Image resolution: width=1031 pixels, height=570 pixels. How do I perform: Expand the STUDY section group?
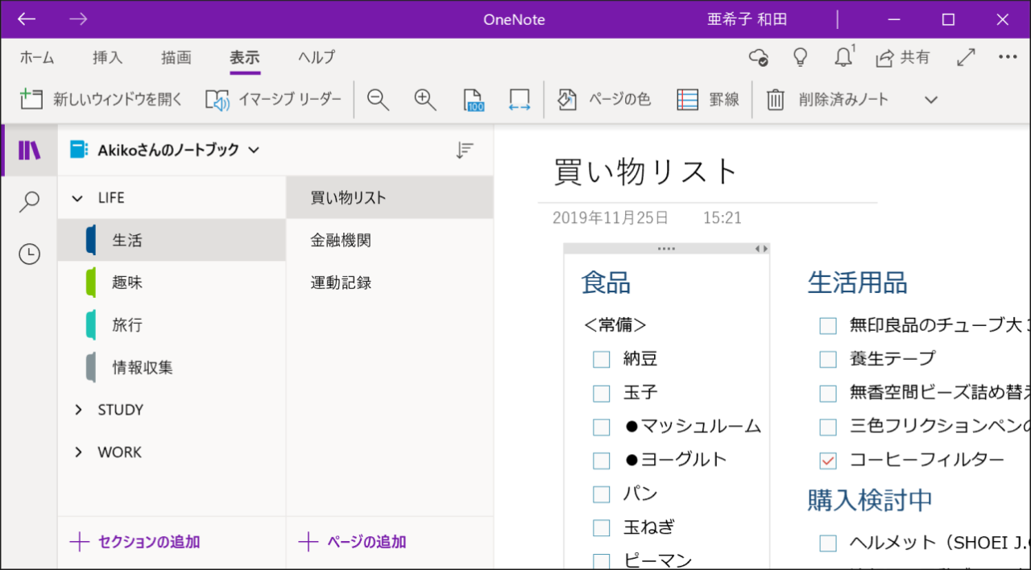(x=78, y=410)
